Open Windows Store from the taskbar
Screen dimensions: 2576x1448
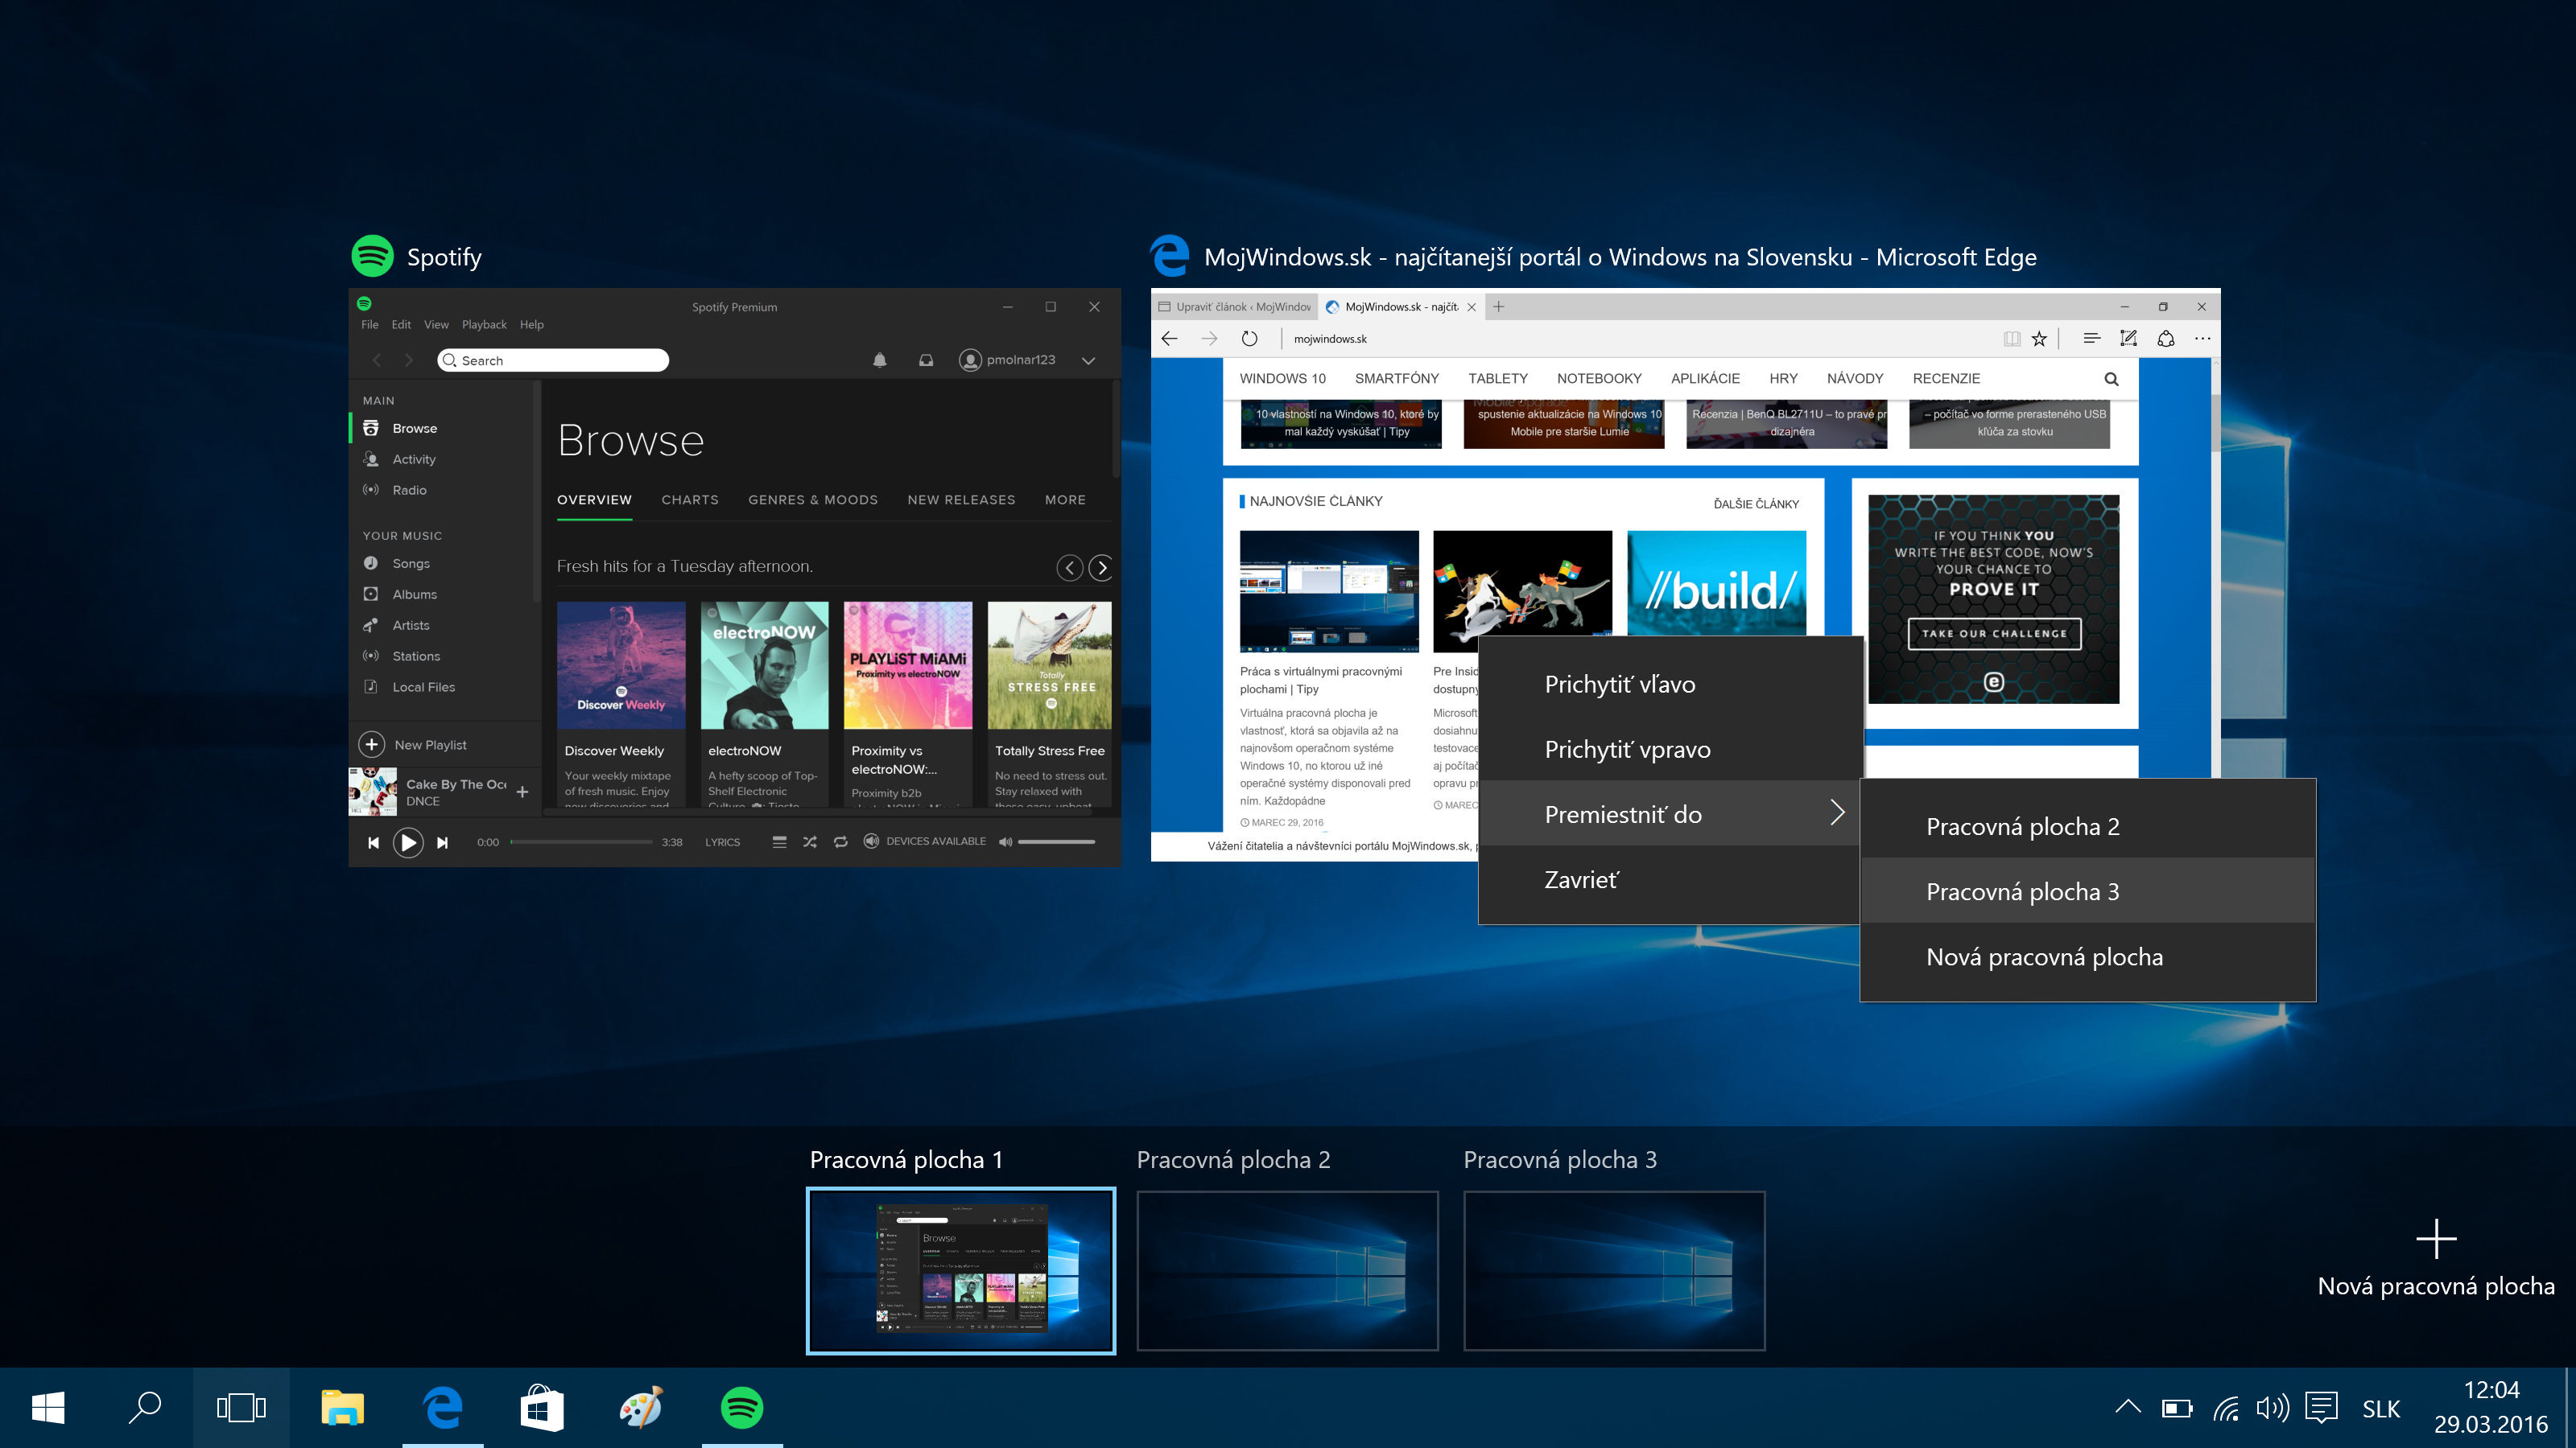[x=542, y=1408]
